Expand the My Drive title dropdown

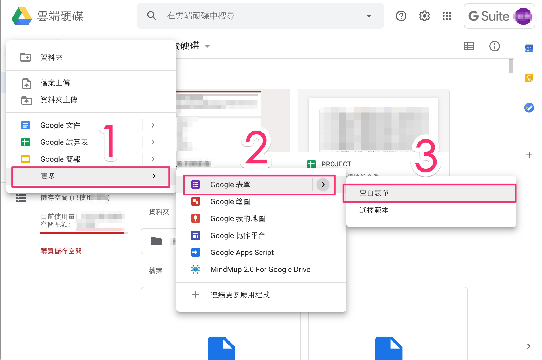[x=208, y=46]
